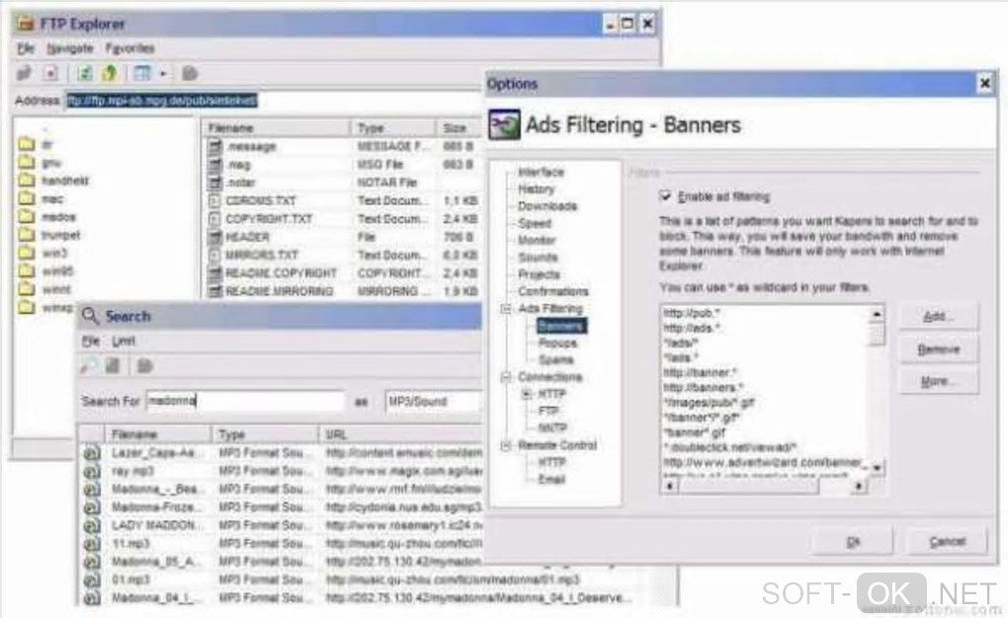
Task: Select the winnt folder icon
Action: tap(26, 288)
